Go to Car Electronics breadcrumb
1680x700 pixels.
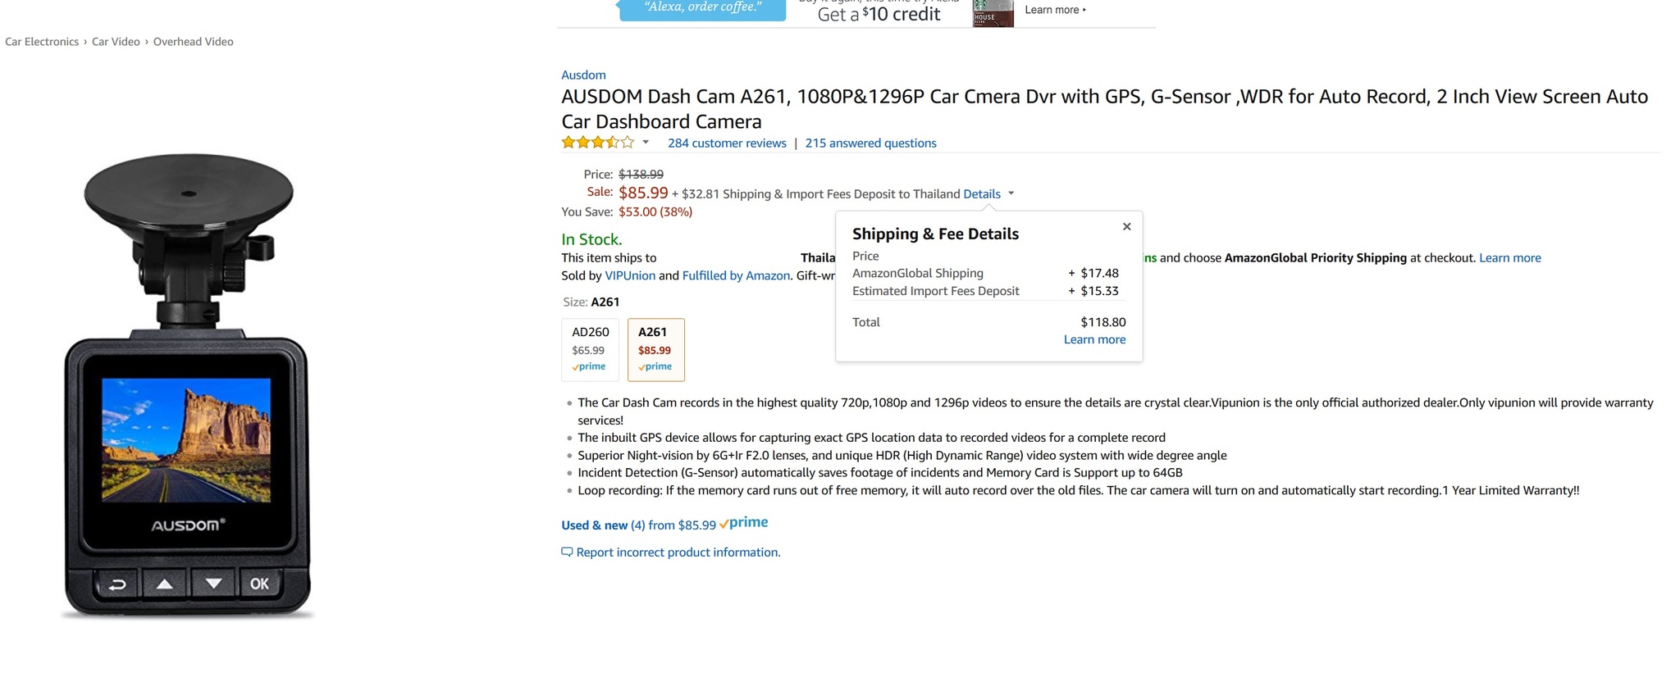click(42, 42)
